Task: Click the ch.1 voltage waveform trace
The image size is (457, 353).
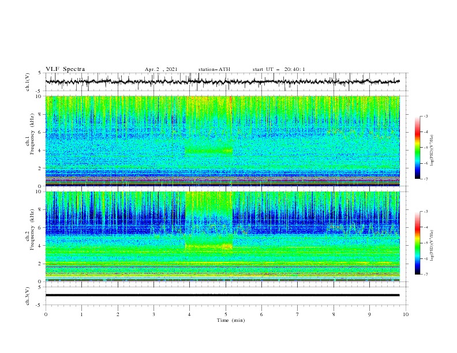Action: (222, 81)
